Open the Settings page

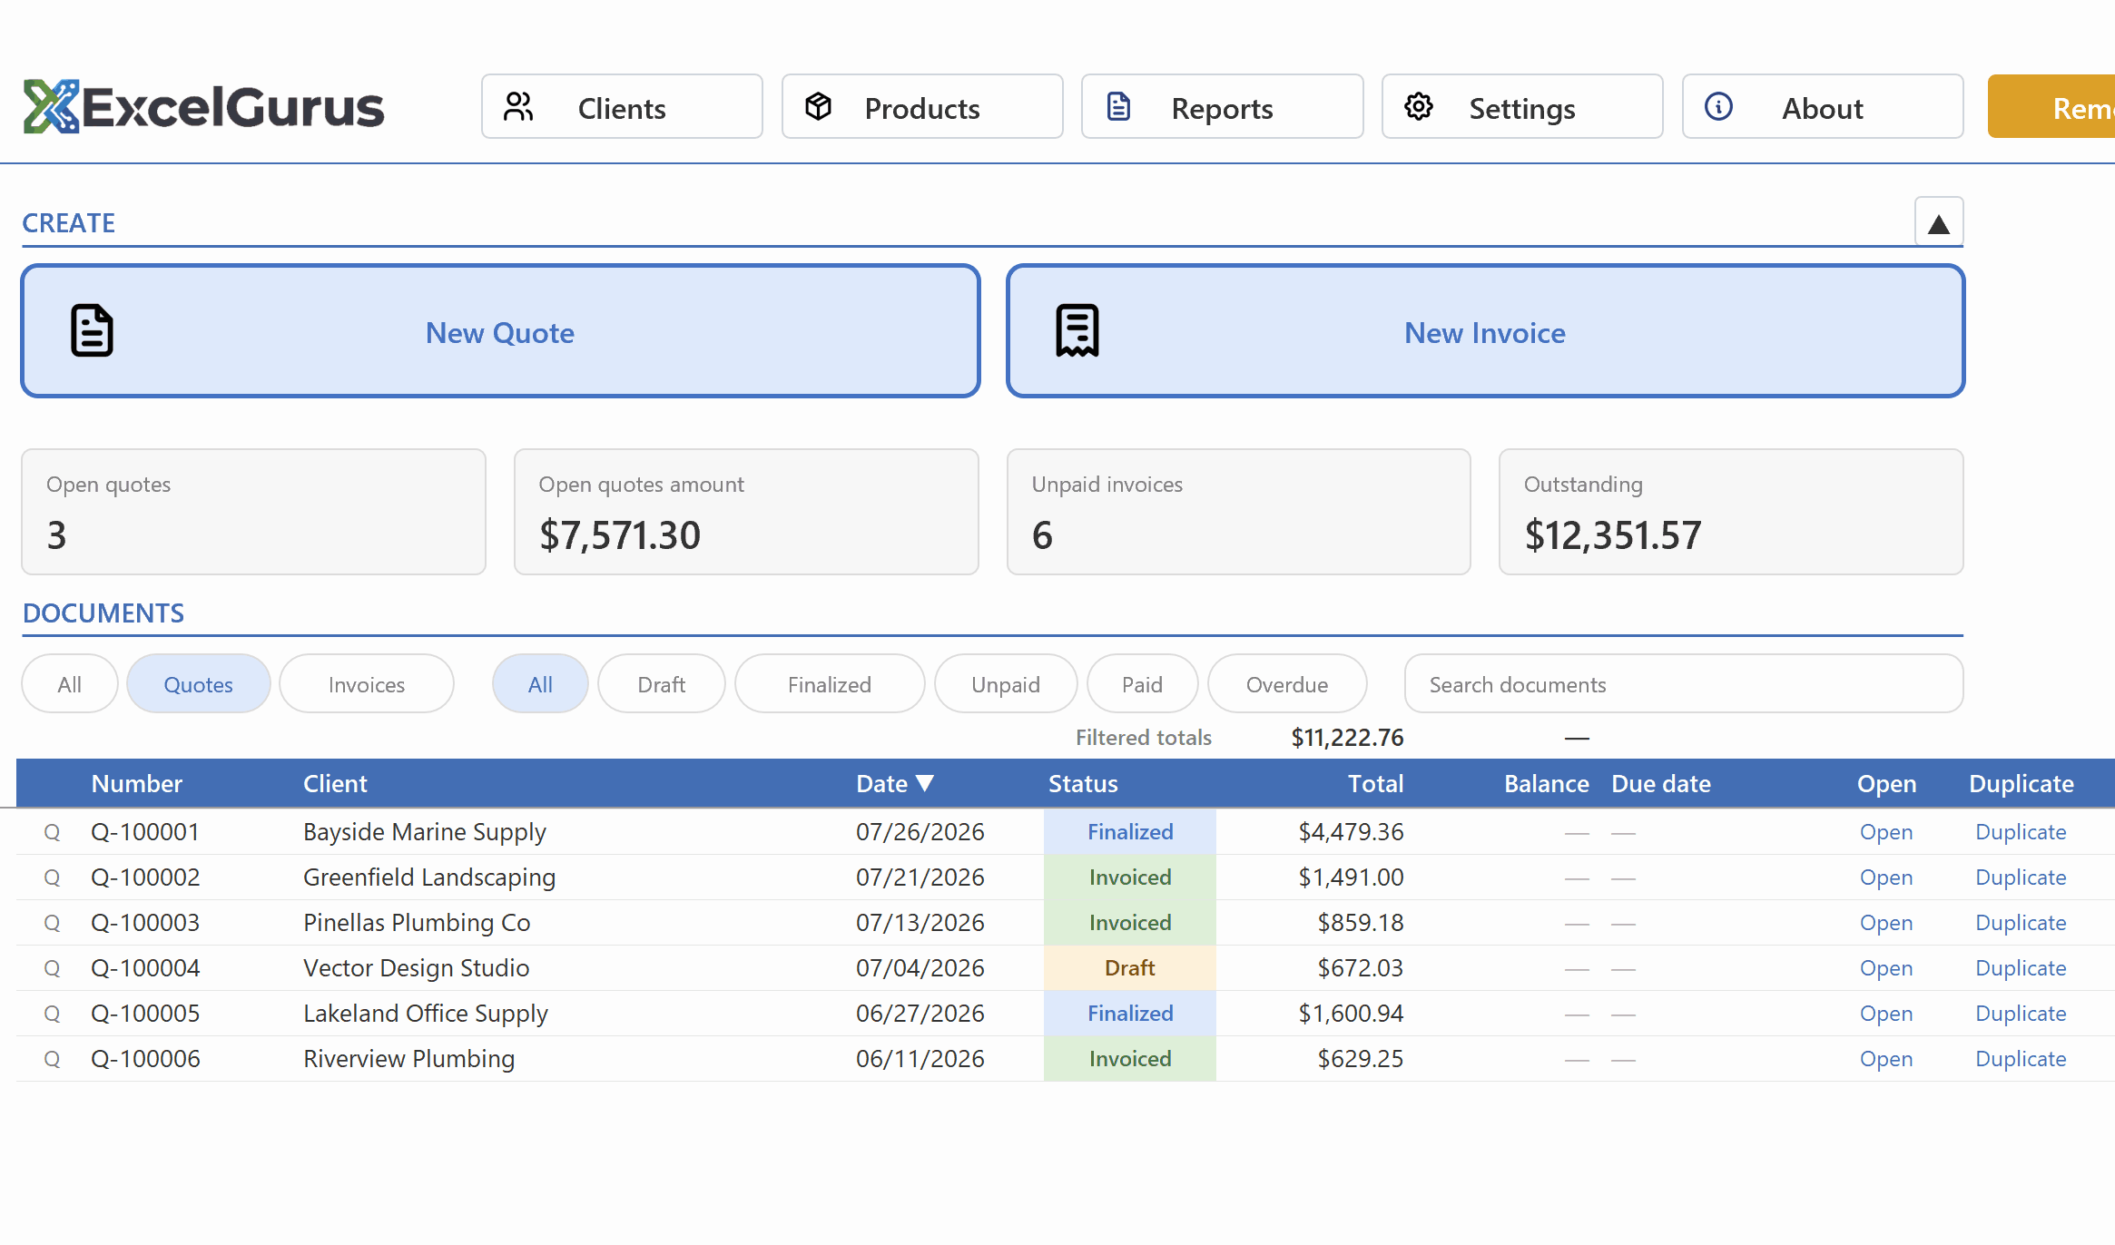tap(1522, 107)
